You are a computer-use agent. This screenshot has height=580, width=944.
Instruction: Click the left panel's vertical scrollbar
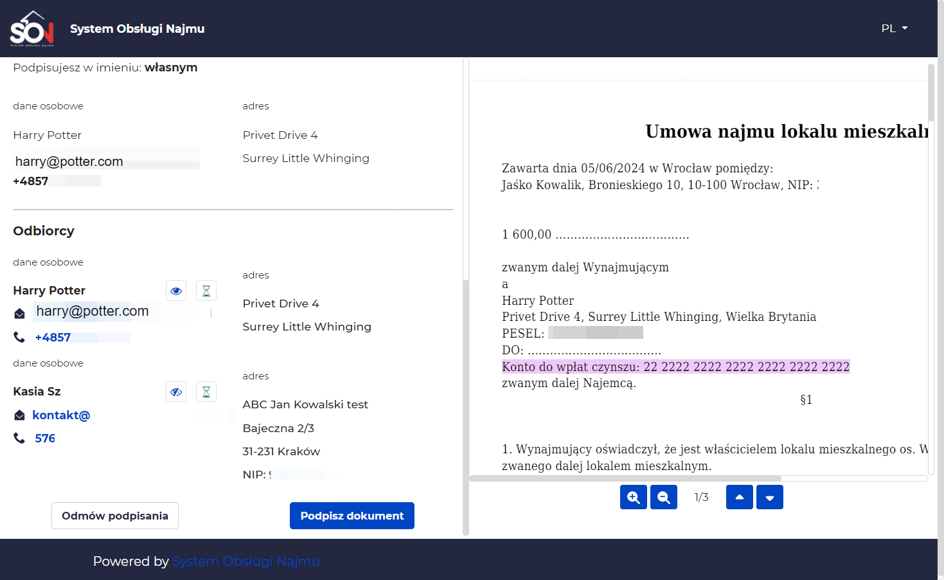[466, 407]
